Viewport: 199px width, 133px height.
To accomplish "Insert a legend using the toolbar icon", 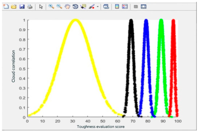I will pyautogui.click(x=125, y=6).
